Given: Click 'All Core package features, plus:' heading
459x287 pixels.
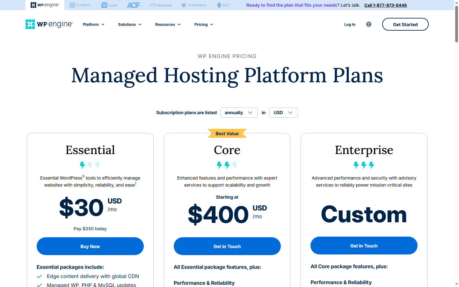Looking at the screenshot, I should click(349, 266).
